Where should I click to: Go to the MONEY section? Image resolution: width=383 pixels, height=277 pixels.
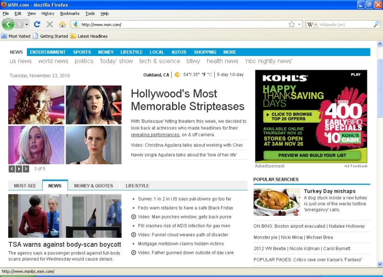[x=106, y=52]
